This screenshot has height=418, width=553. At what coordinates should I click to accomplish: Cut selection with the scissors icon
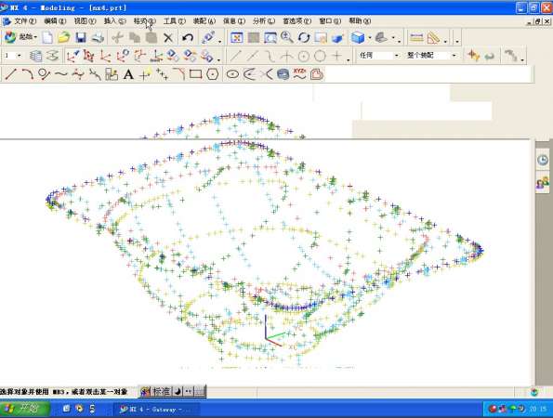tap(117, 37)
